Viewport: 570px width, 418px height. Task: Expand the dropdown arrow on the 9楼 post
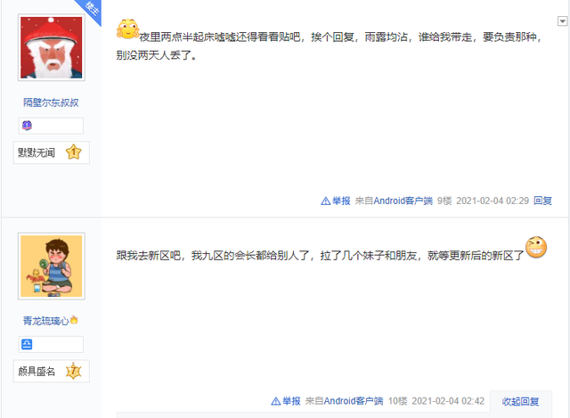[562, 21]
